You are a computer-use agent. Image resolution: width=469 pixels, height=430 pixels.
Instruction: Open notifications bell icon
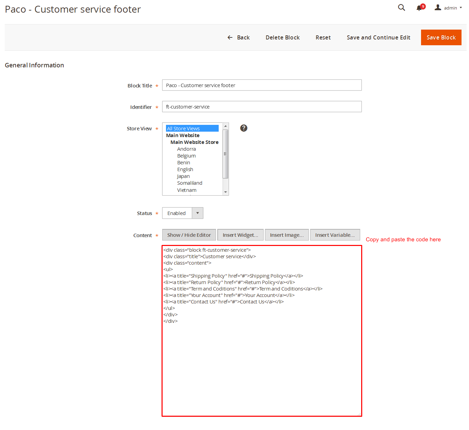419,8
